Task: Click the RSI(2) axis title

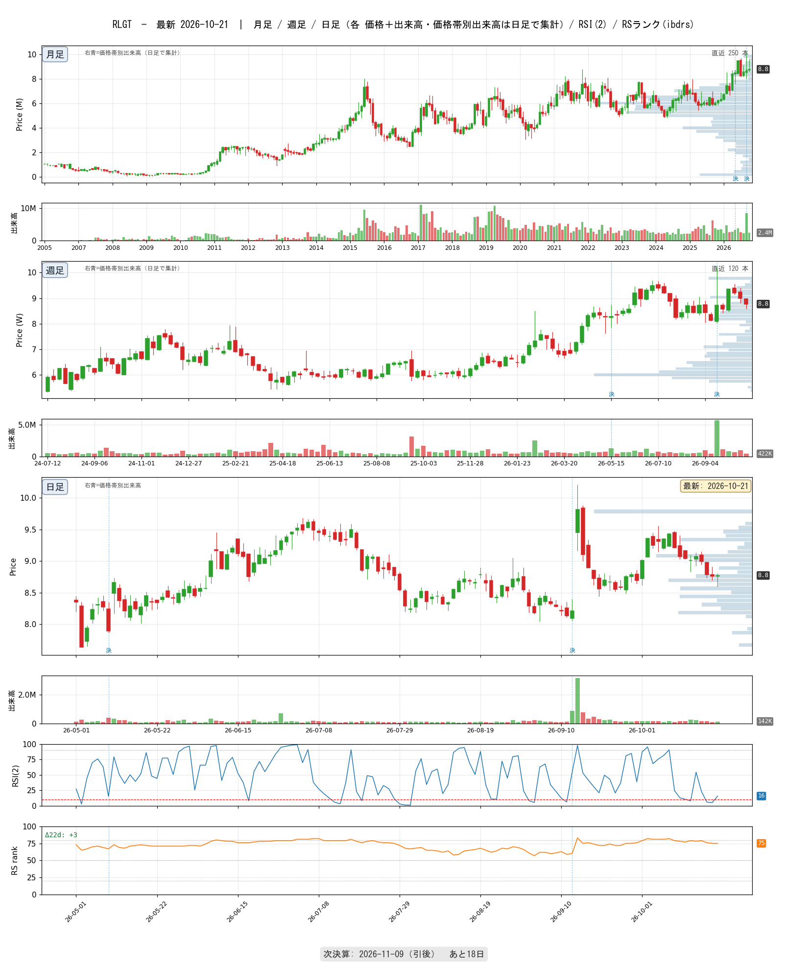Action: coord(15,776)
